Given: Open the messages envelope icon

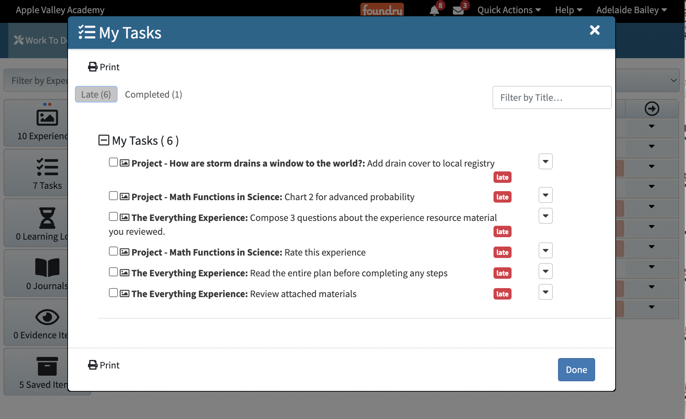Looking at the screenshot, I should pyautogui.click(x=458, y=10).
